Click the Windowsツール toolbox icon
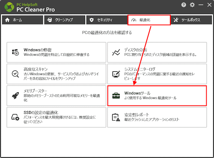The image size is (214, 158). coord(116,96)
